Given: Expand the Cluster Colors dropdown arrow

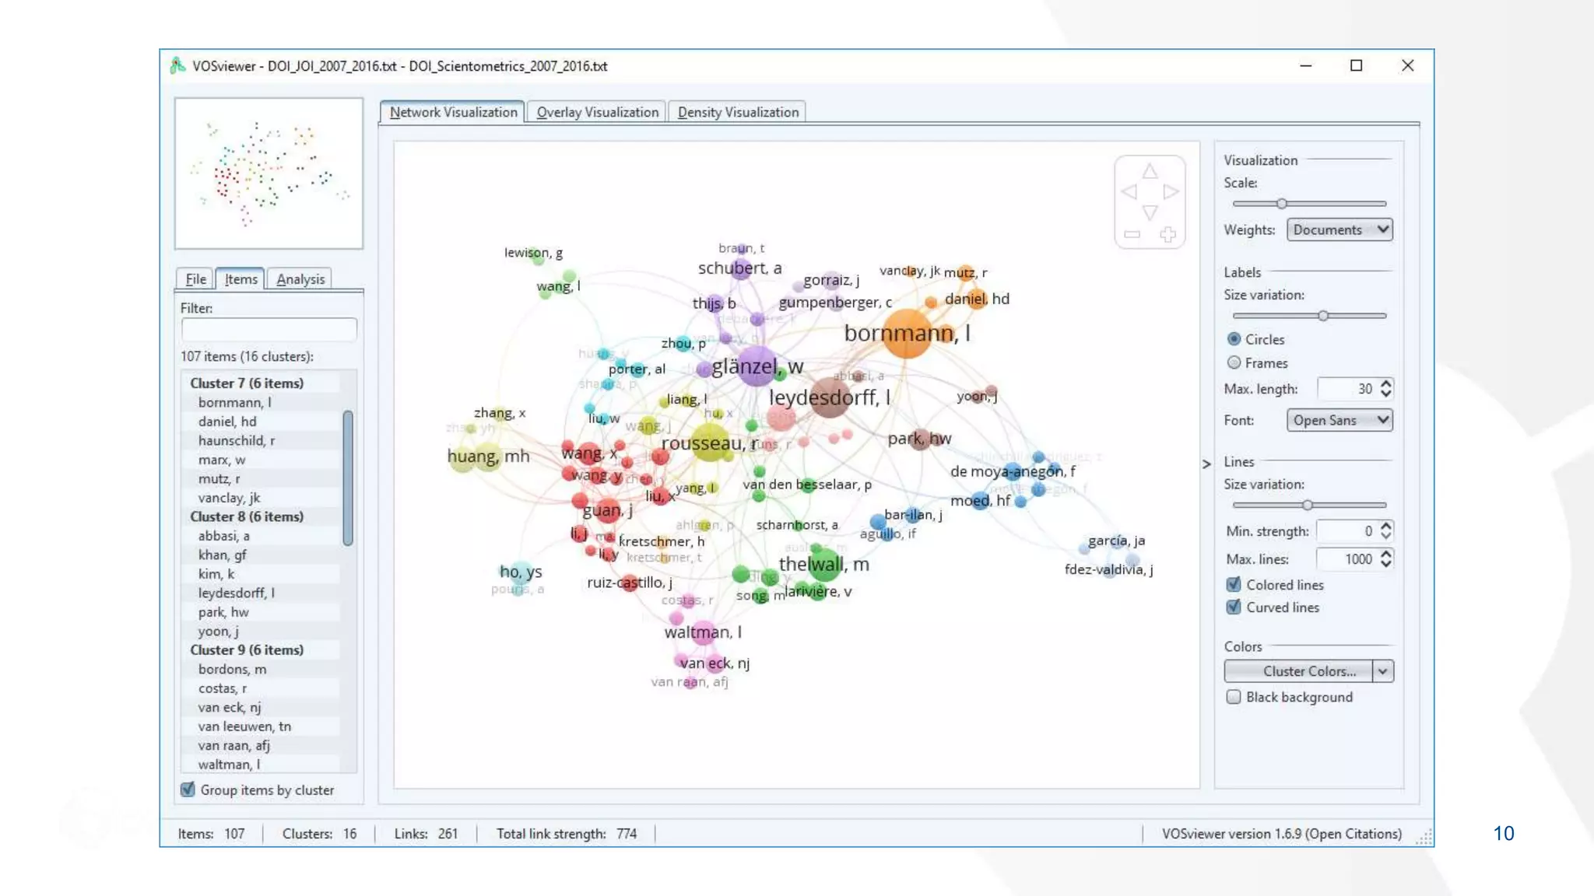Looking at the screenshot, I should pyautogui.click(x=1383, y=671).
